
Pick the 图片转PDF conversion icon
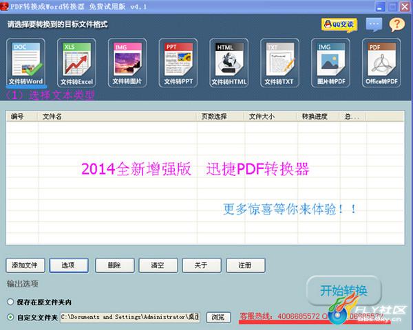[x=330, y=63]
